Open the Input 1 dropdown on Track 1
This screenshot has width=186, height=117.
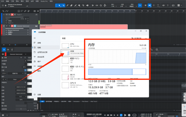click(x=17, y=19)
